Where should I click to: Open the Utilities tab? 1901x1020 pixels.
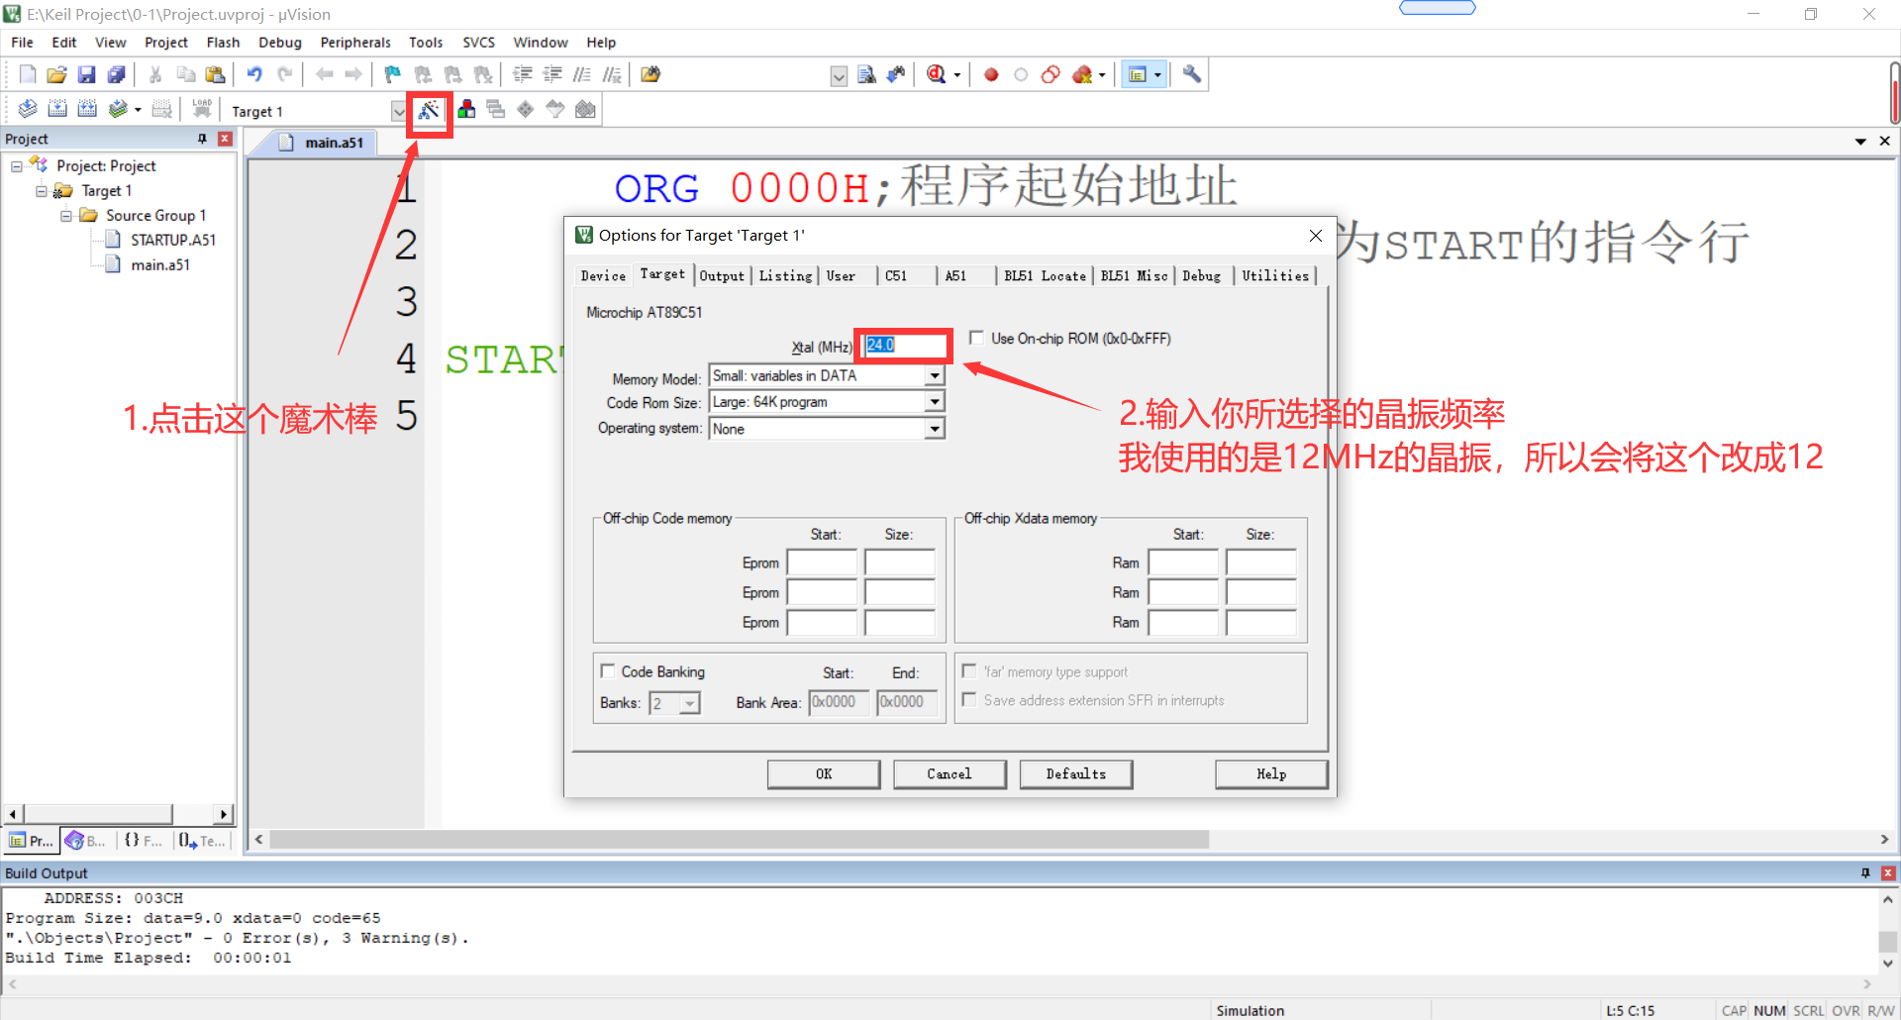(x=1275, y=276)
